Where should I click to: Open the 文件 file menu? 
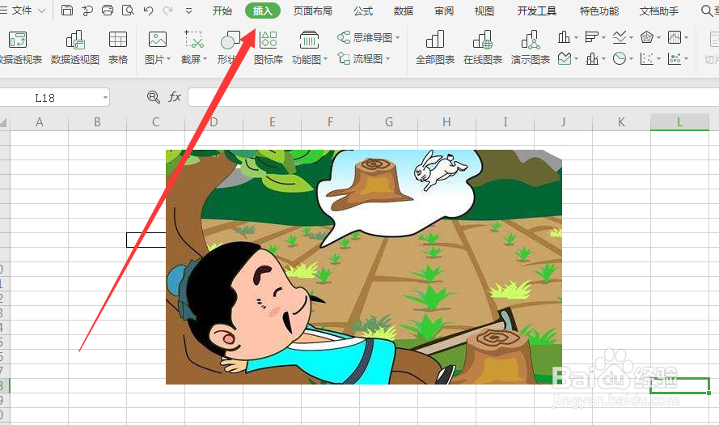23,11
